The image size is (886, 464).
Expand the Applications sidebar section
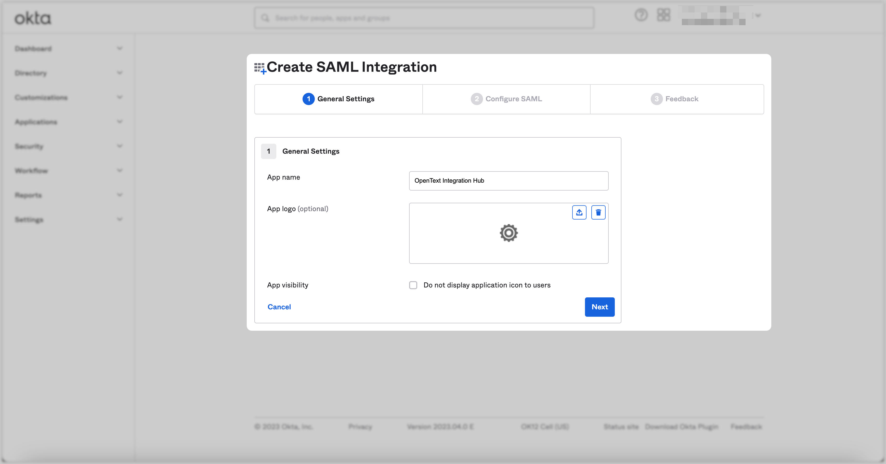coord(119,122)
